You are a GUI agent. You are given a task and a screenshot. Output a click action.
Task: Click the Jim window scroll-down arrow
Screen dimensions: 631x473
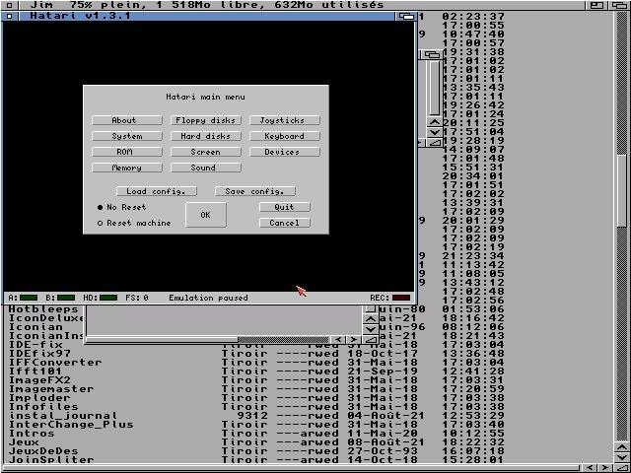[622, 457]
